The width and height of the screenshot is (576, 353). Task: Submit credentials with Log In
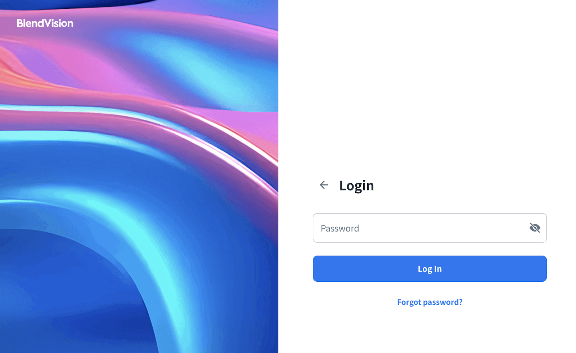429,269
